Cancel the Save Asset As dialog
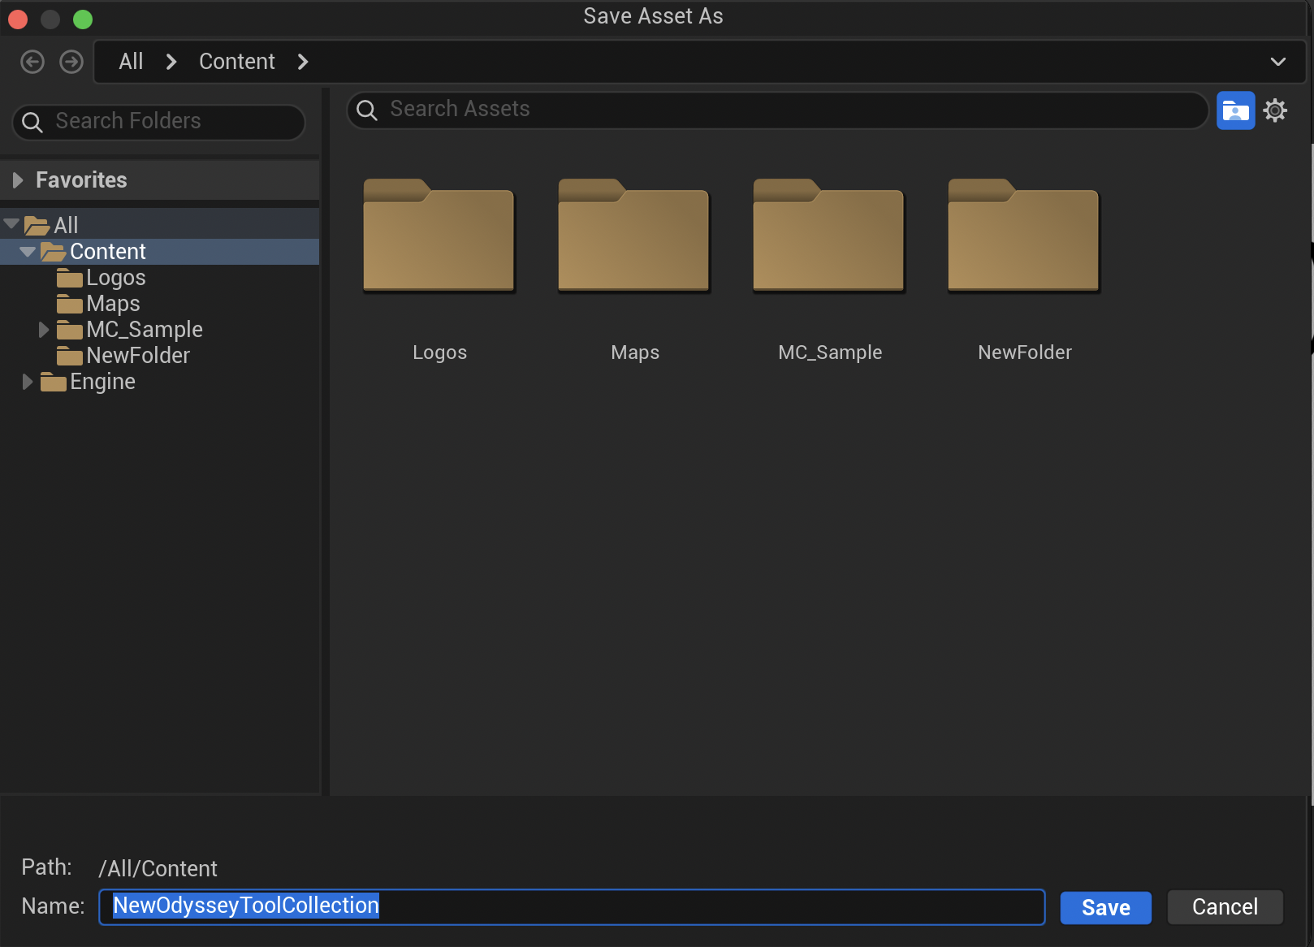The height and width of the screenshot is (947, 1314). pyautogui.click(x=1225, y=907)
